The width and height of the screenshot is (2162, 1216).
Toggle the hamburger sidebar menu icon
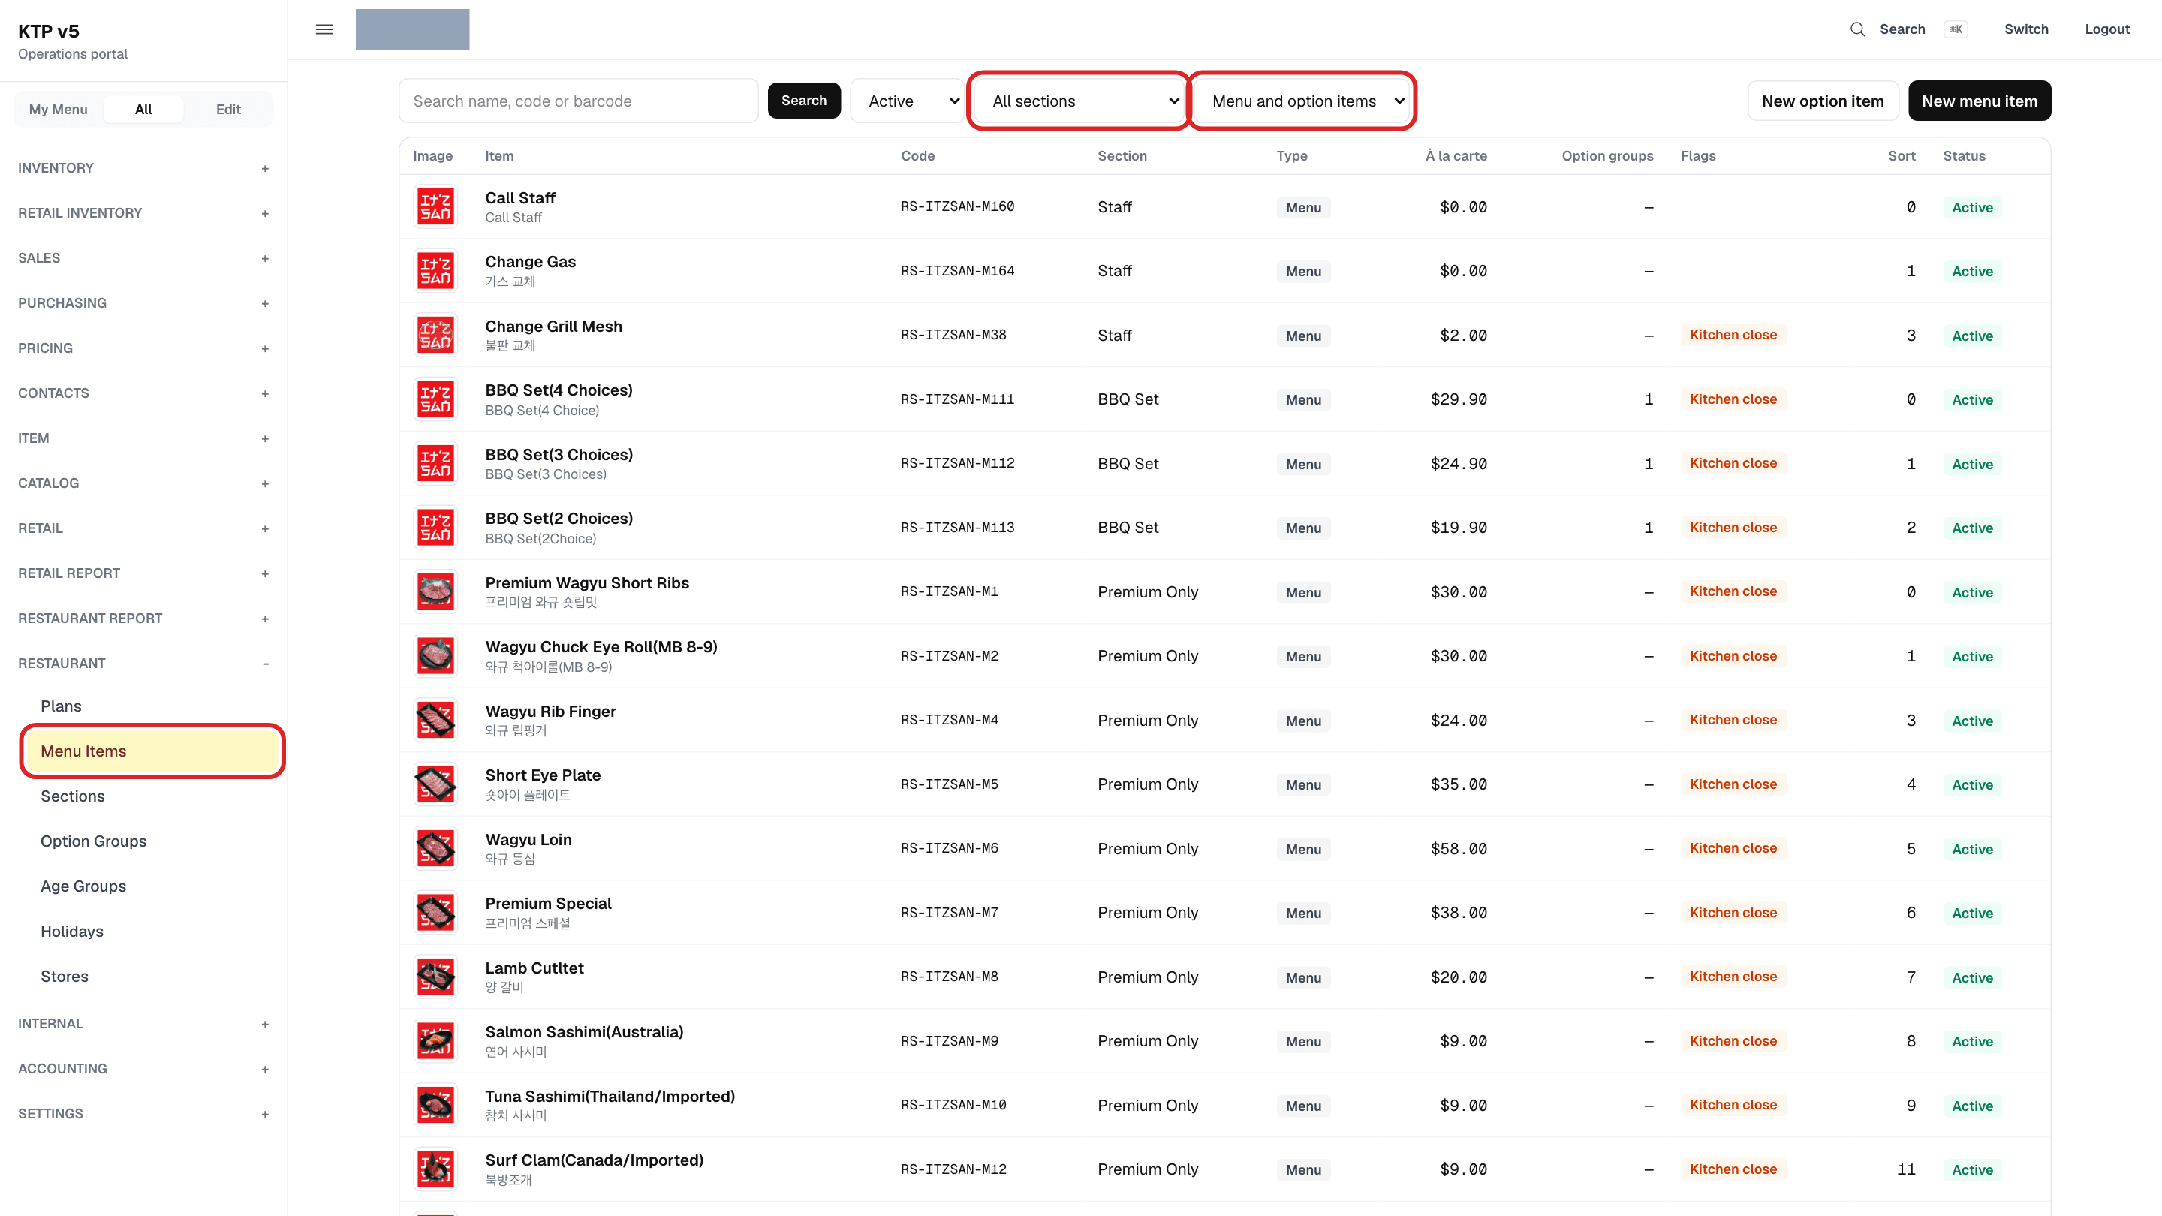(324, 29)
